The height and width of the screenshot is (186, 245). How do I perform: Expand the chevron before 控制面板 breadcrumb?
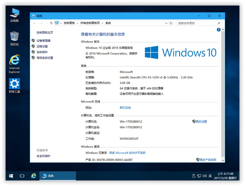pyautogui.click(x=61, y=23)
